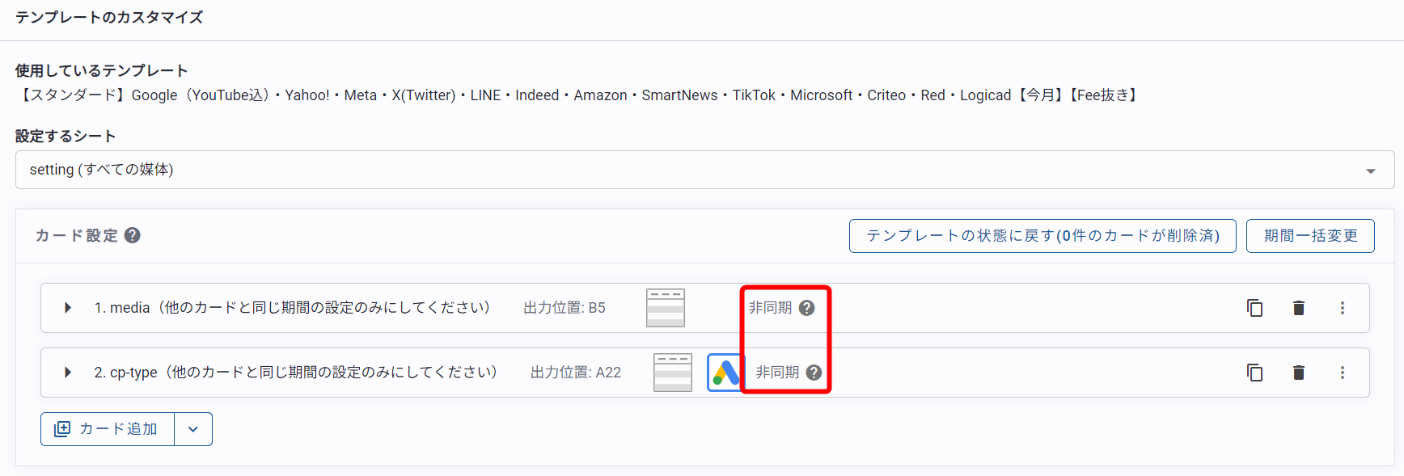Screen dimensions: 1404x476
Task: Copy the media card with duplicate icon
Action: point(1254,308)
